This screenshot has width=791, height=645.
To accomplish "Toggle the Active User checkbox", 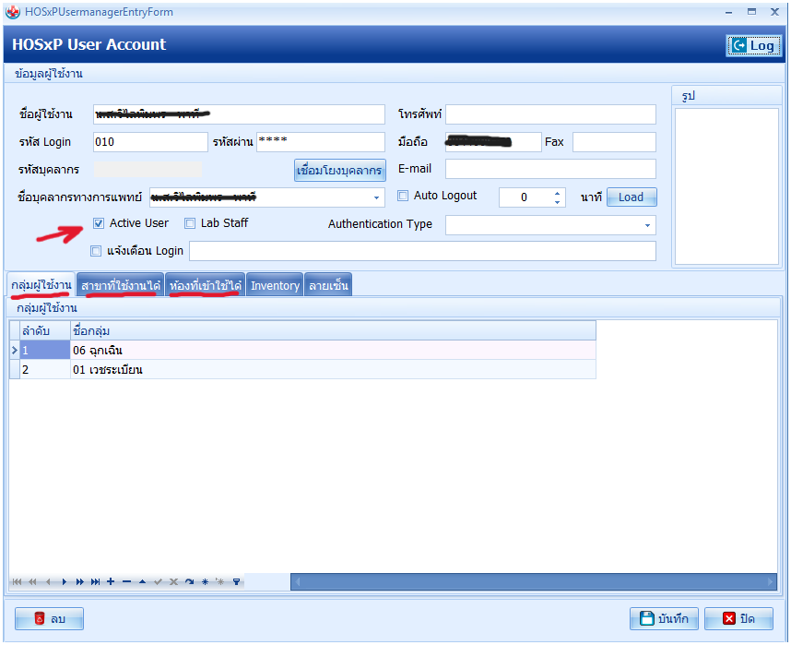I will click(x=99, y=223).
